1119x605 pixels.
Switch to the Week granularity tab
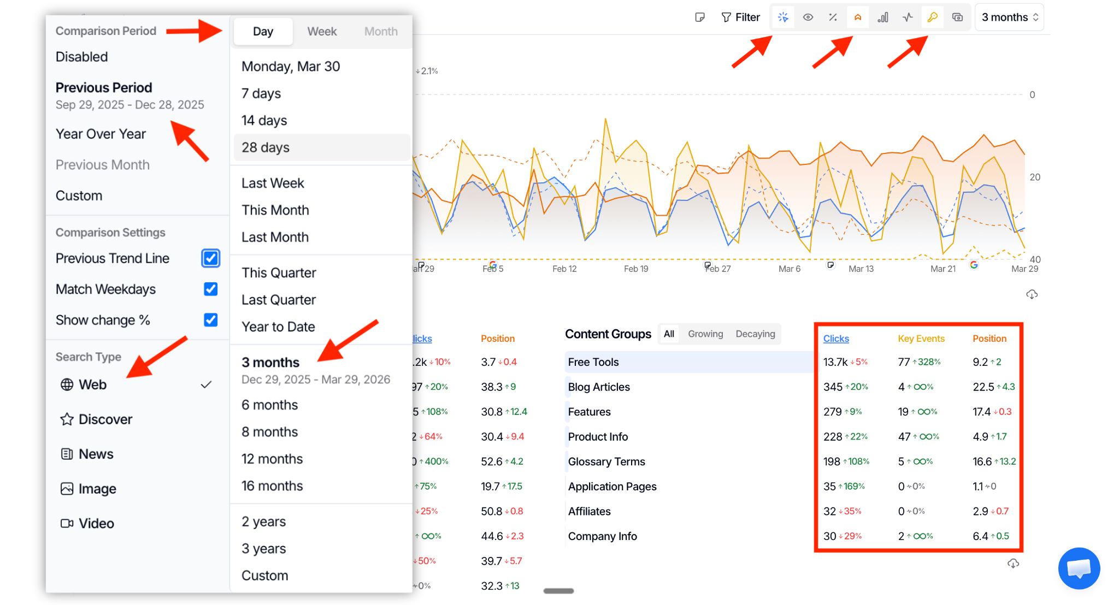tap(322, 32)
